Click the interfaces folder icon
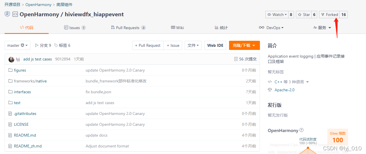 click(10, 92)
